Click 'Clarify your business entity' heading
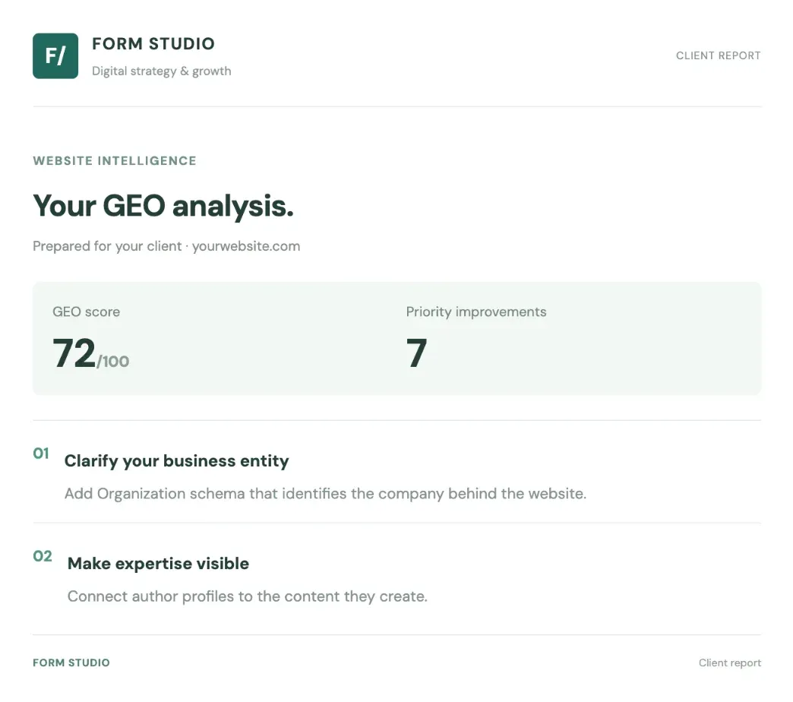Image resolution: width=793 pixels, height=702 pixels. [x=176, y=460]
